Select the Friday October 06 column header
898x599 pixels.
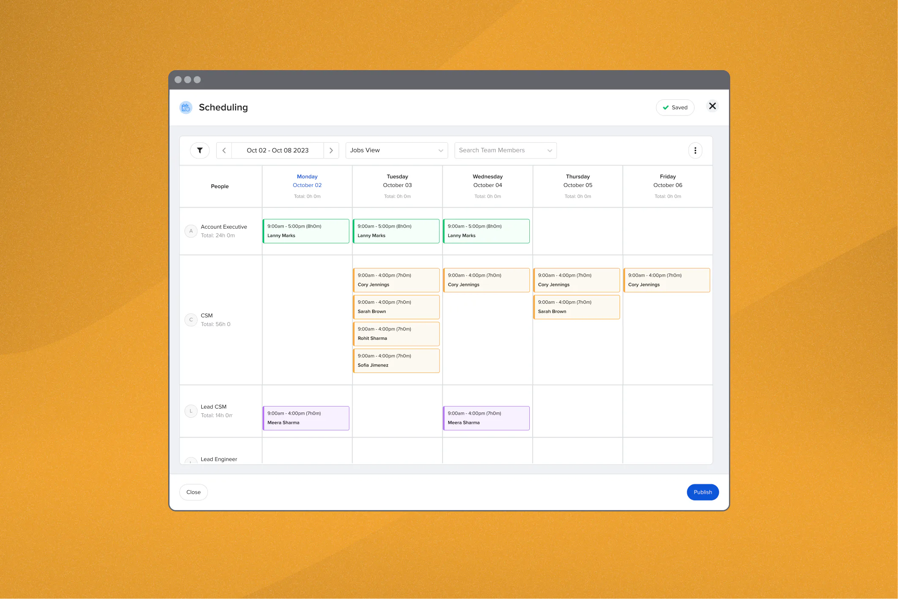click(668, 186)
